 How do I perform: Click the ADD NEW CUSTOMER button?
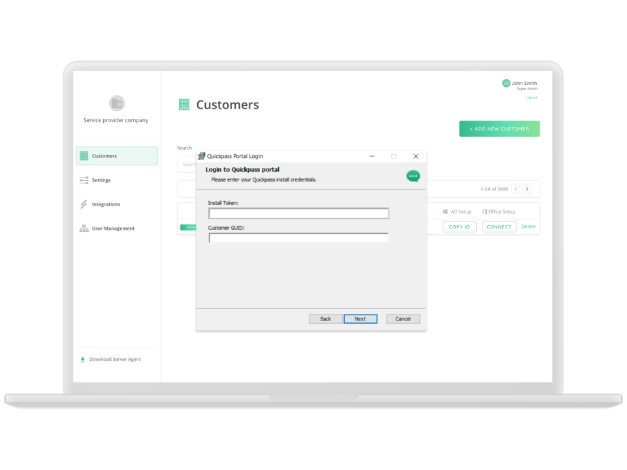[499, 129]
